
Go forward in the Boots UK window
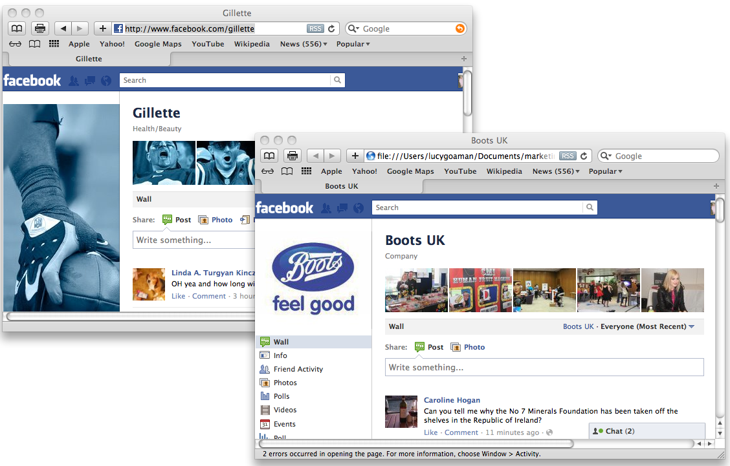[332, 156]
